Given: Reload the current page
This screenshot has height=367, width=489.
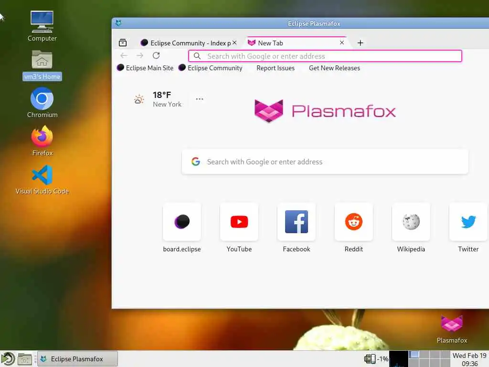Looking at the screenshot, I should [x=156, y=55].
